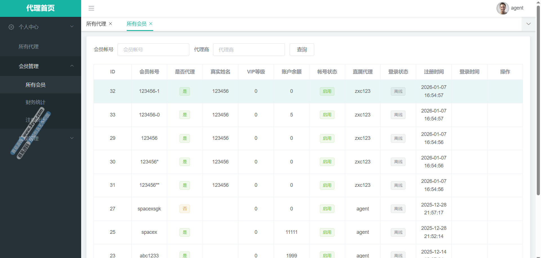The height and width of the screenshot is (258, 541).
Task: Toggle the 启用 status for account spacexsgk
Action: tap(327, 209)
